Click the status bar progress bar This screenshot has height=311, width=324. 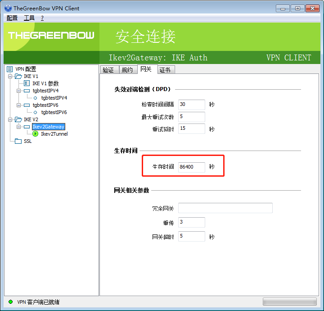289,302
